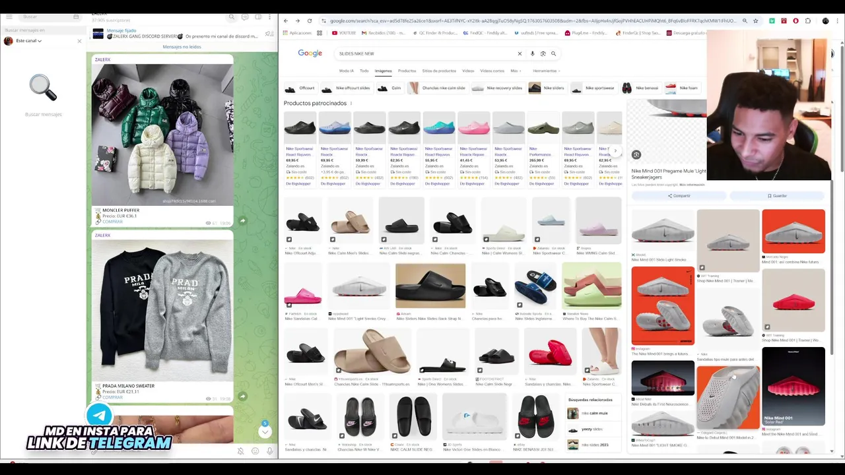Viewport: 845px width, 475px height.
Task: Switch to Todo results tab
Action: (x=364, y=71)
